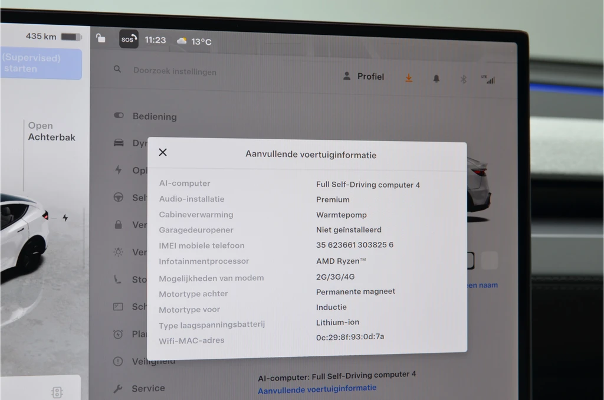This screenshot has width=604, height=400.
Task: Select the seat menu icon in sidebar
Action: (117, 279)
